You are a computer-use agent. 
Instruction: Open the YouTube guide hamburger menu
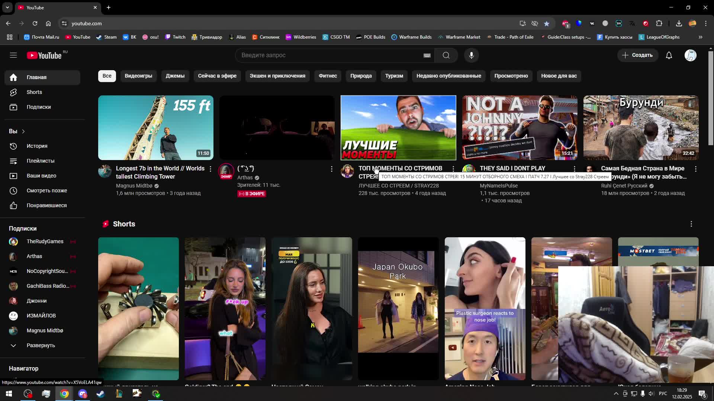click(13, 55)
